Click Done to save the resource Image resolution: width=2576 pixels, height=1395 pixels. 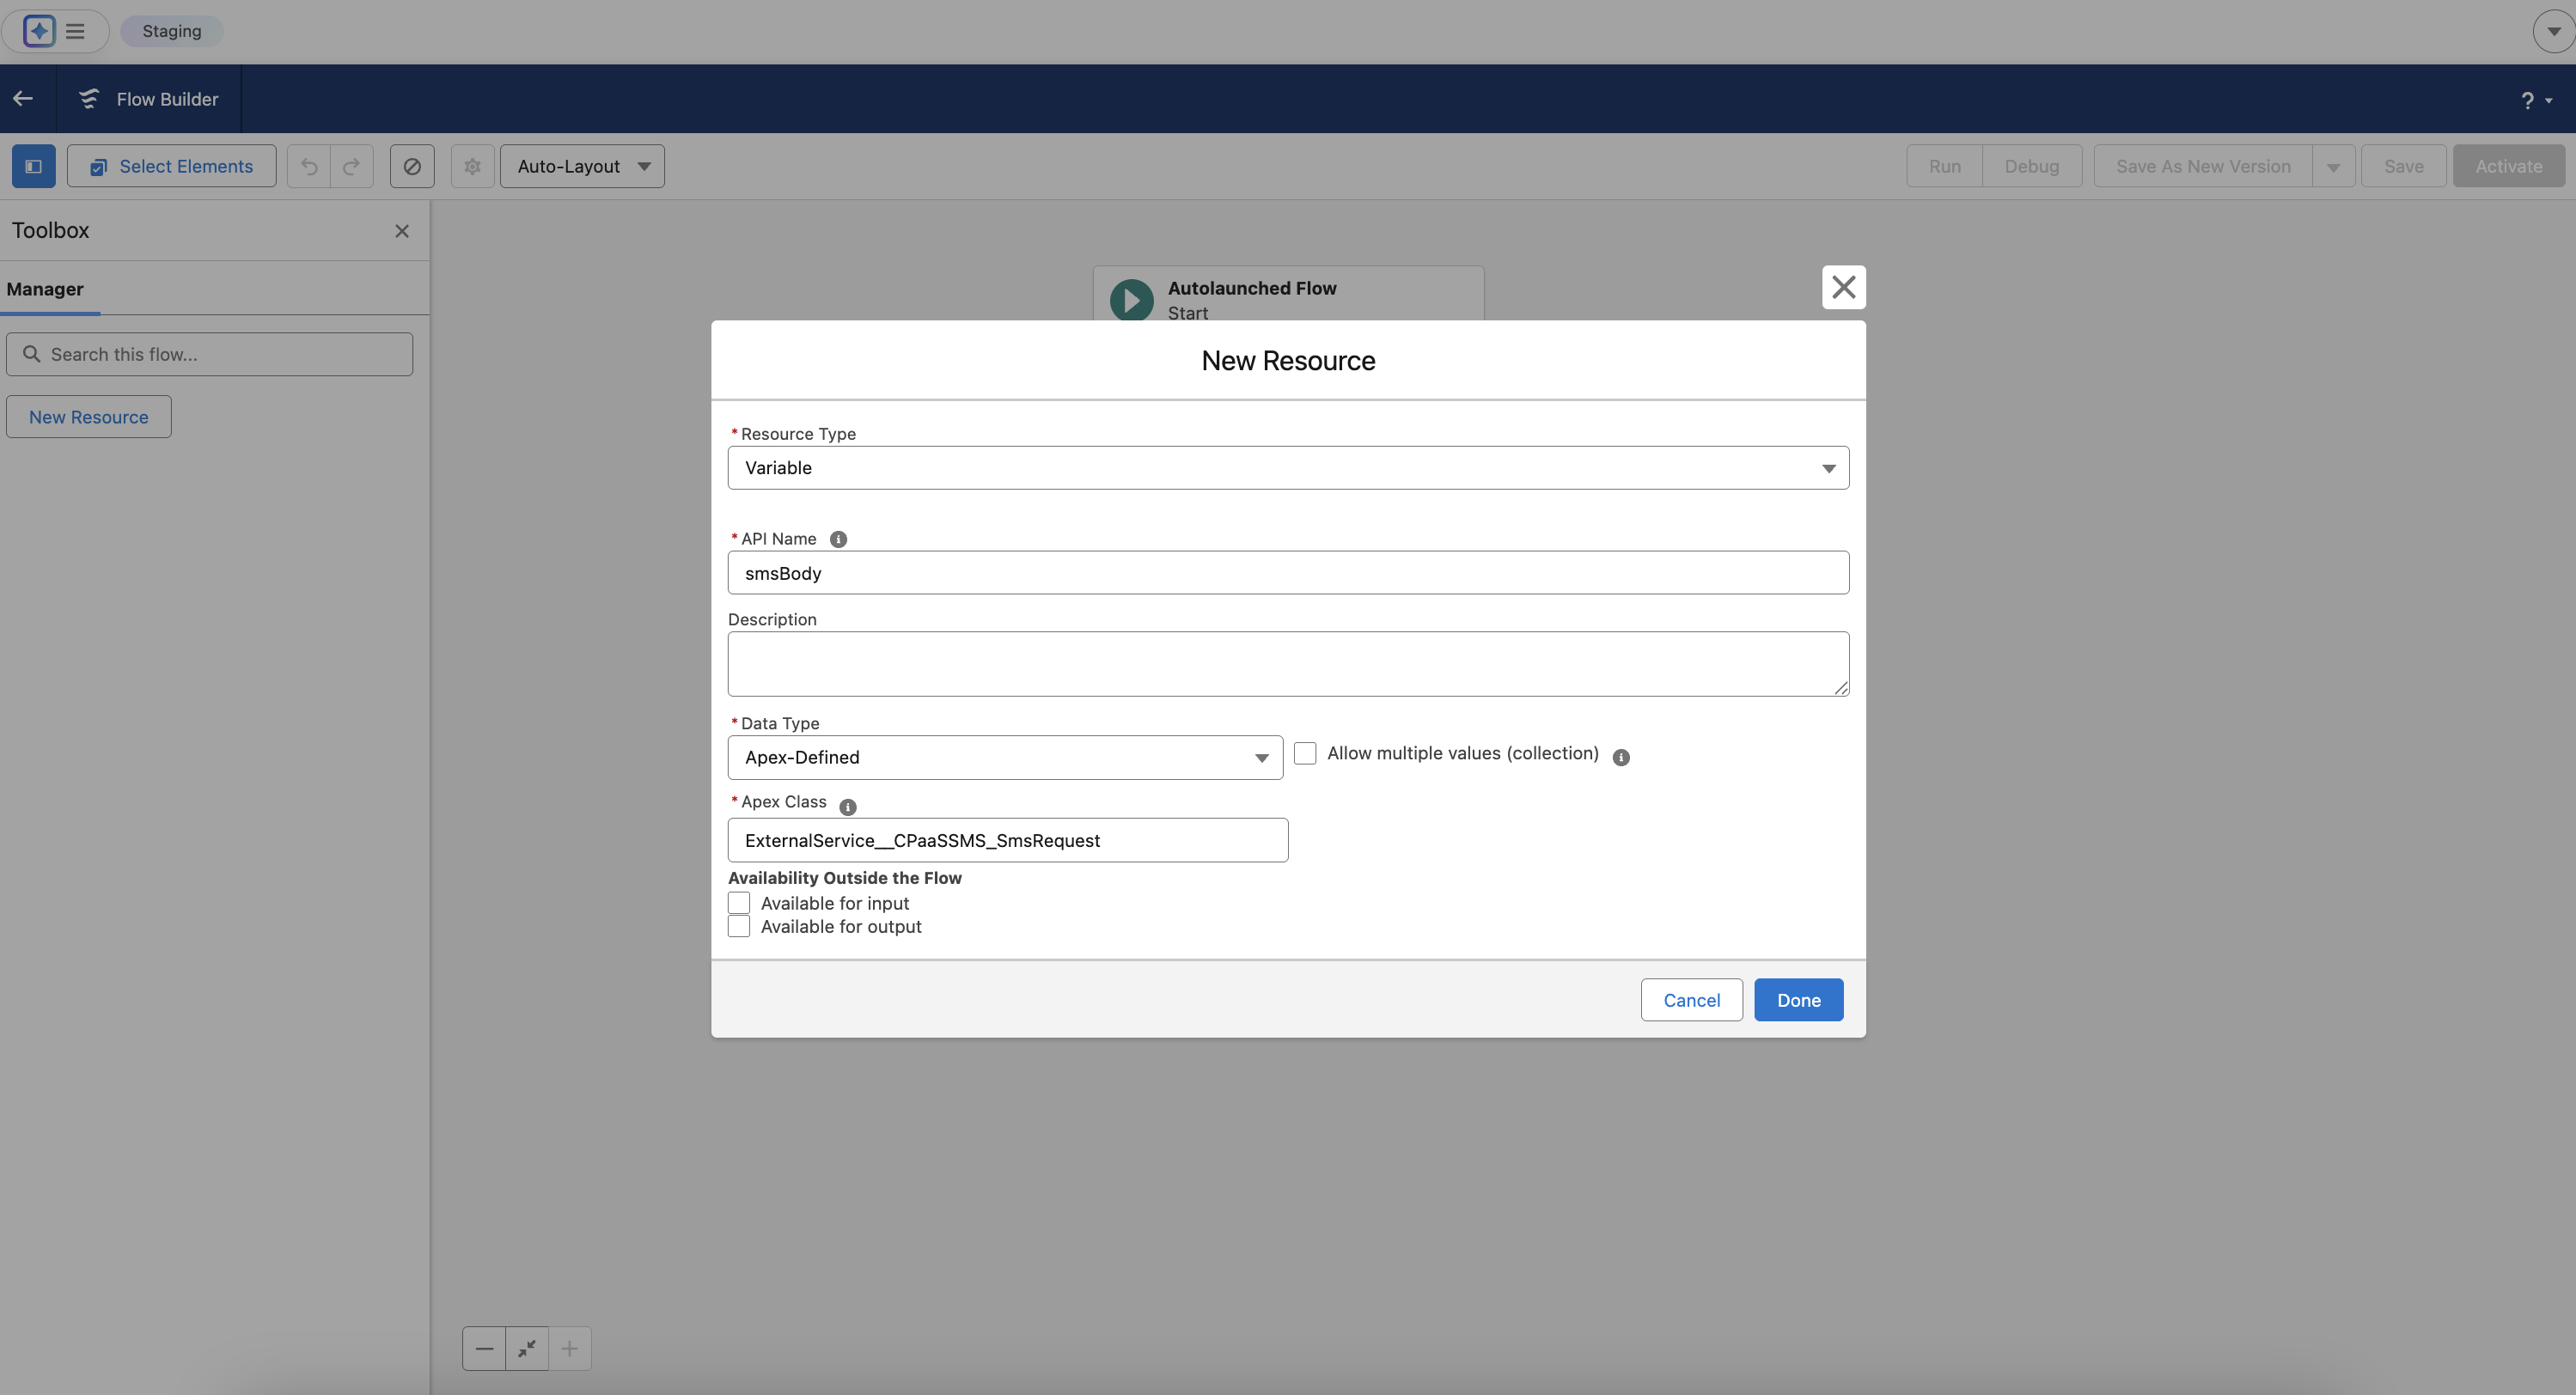[1798, 999]
